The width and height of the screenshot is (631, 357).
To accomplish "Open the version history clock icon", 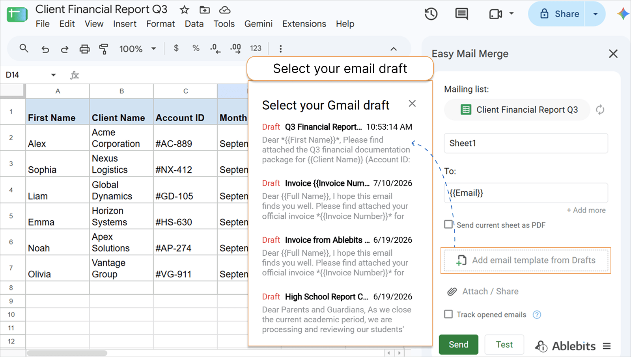I will pos(431,14).
